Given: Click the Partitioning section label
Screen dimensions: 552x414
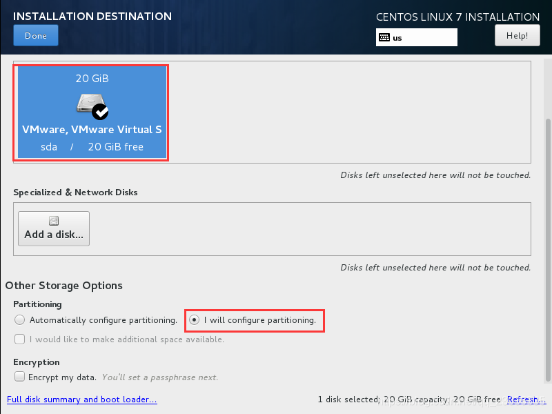Looking at the screenshot, I should coord(37,304).
